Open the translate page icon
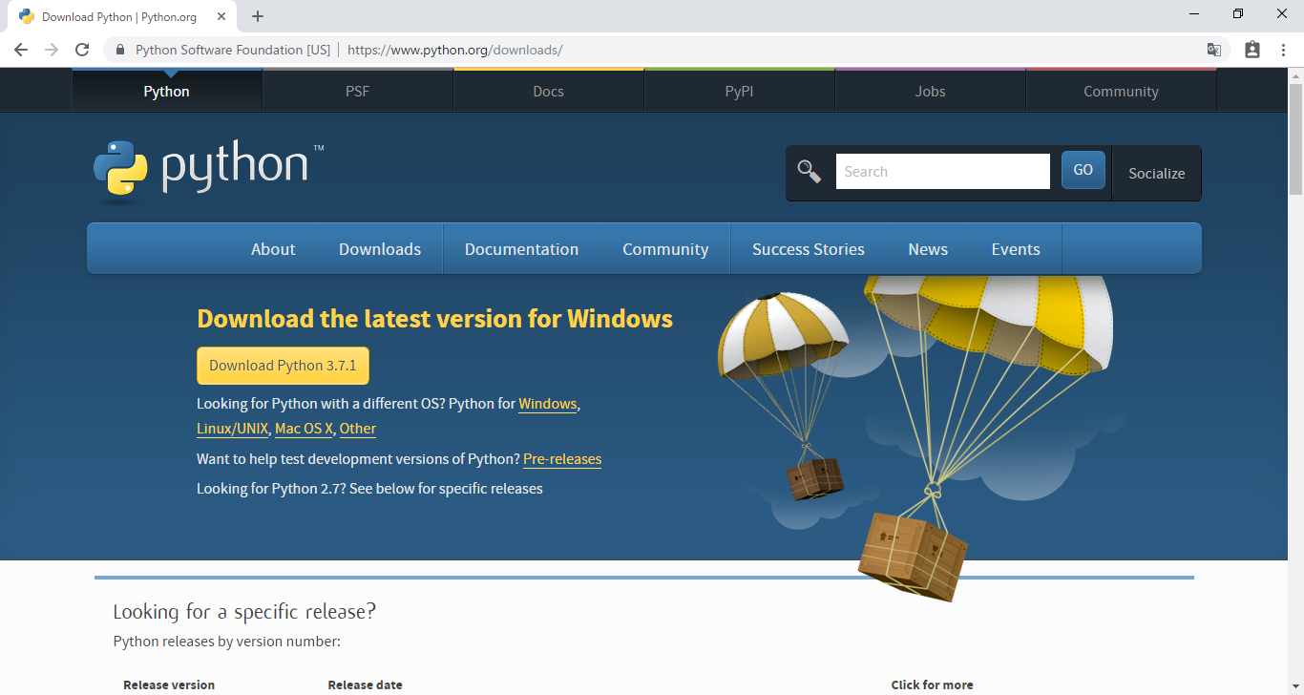The width and height of the screenshot is (1304, 695). click(x=1214, y=50)
